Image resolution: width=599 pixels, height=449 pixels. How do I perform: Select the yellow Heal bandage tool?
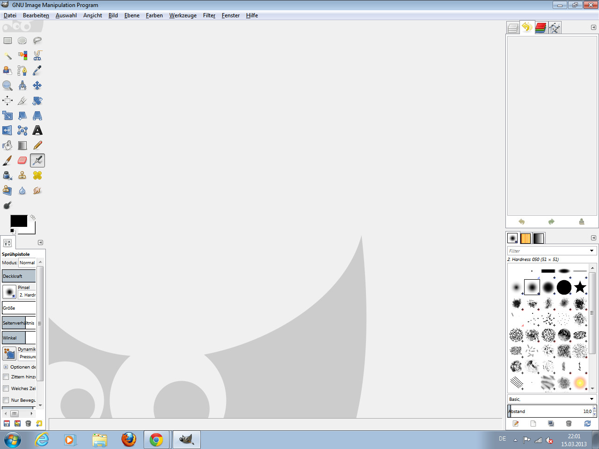click(37, 175)
